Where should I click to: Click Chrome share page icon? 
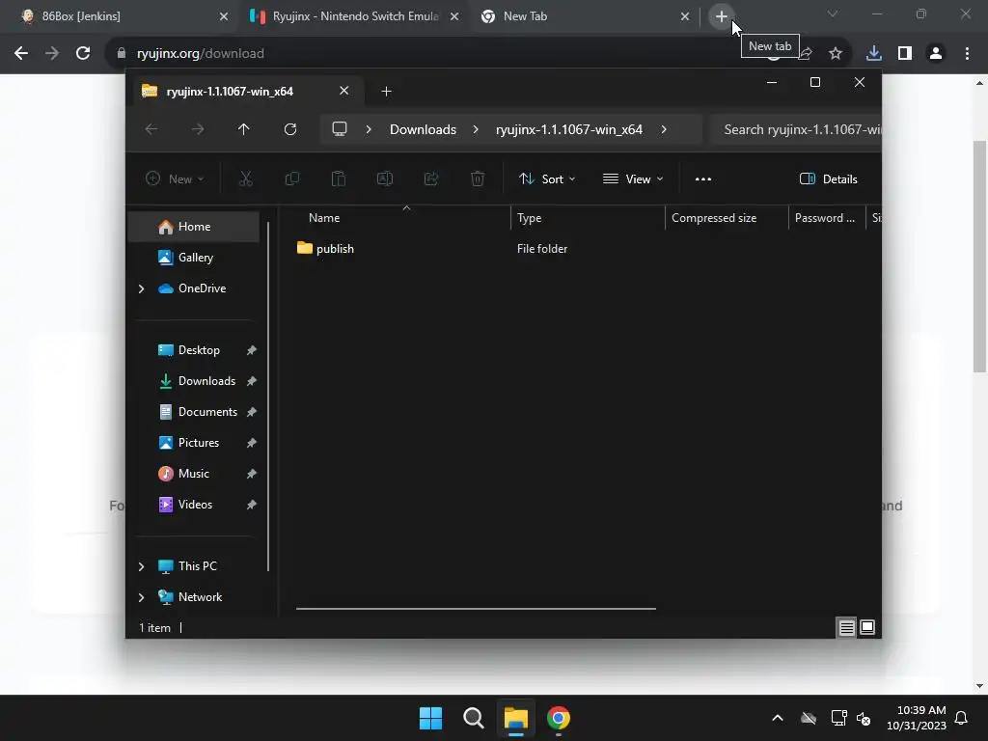[x=806, y=53]
